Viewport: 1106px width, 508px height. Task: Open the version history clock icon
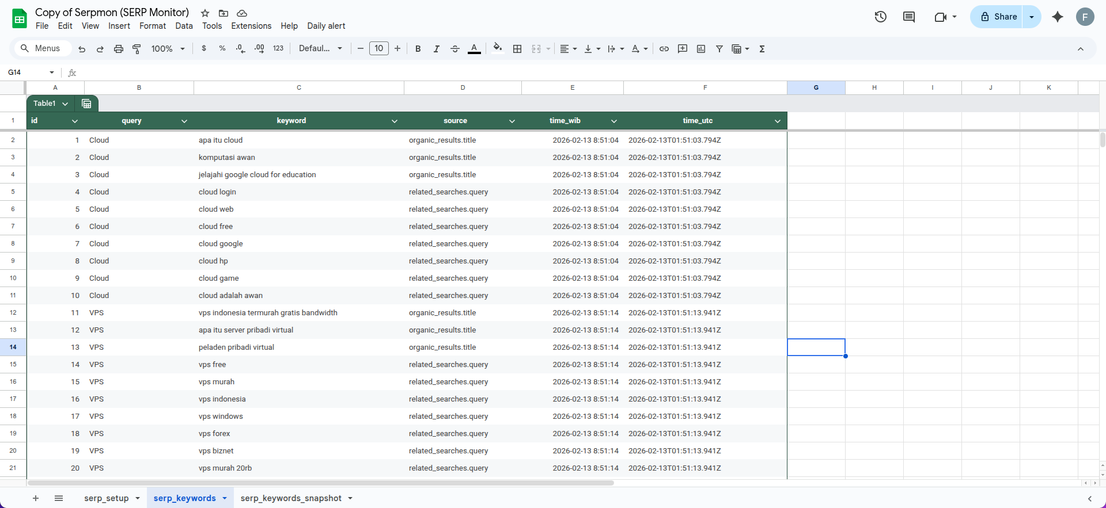(x=880, y=17)
